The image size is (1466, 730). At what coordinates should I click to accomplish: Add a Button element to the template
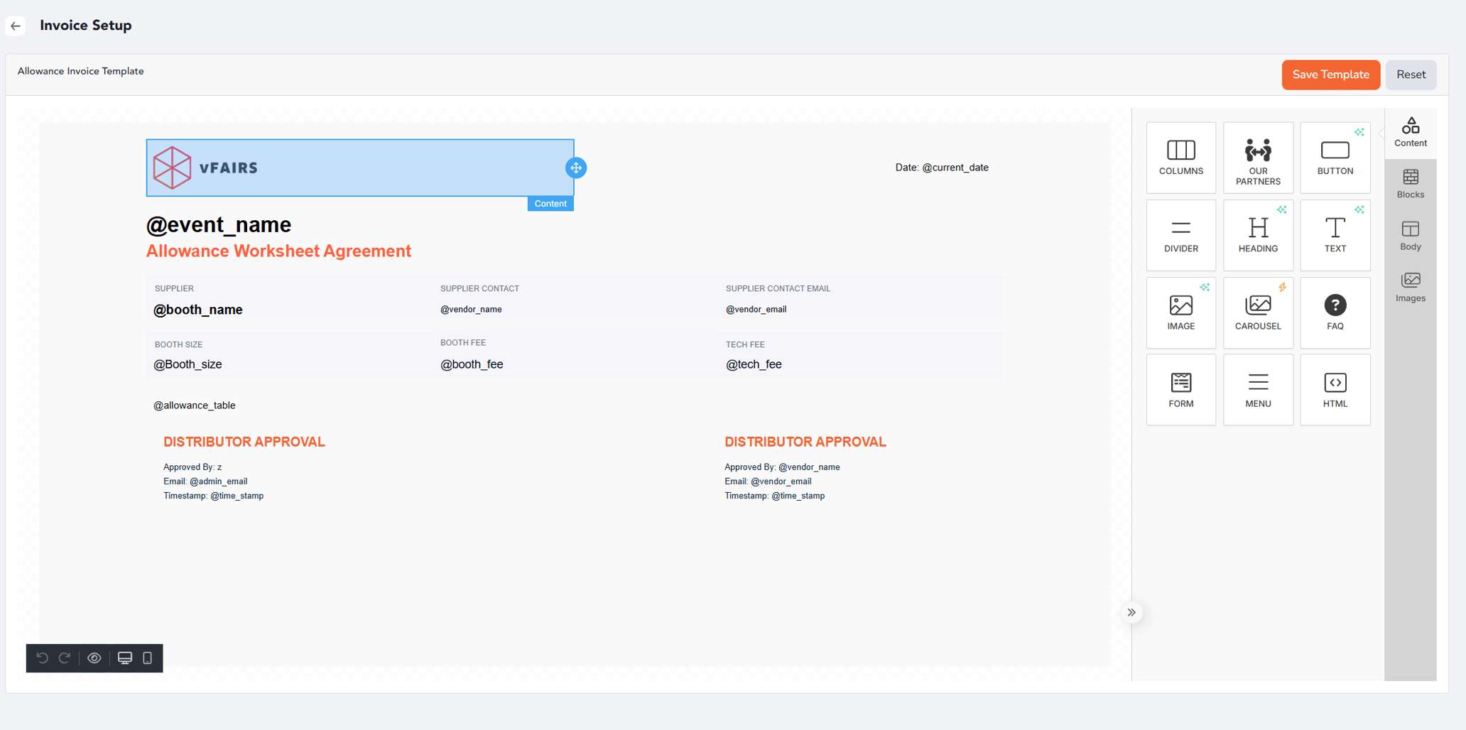(x=1335, y=157)
